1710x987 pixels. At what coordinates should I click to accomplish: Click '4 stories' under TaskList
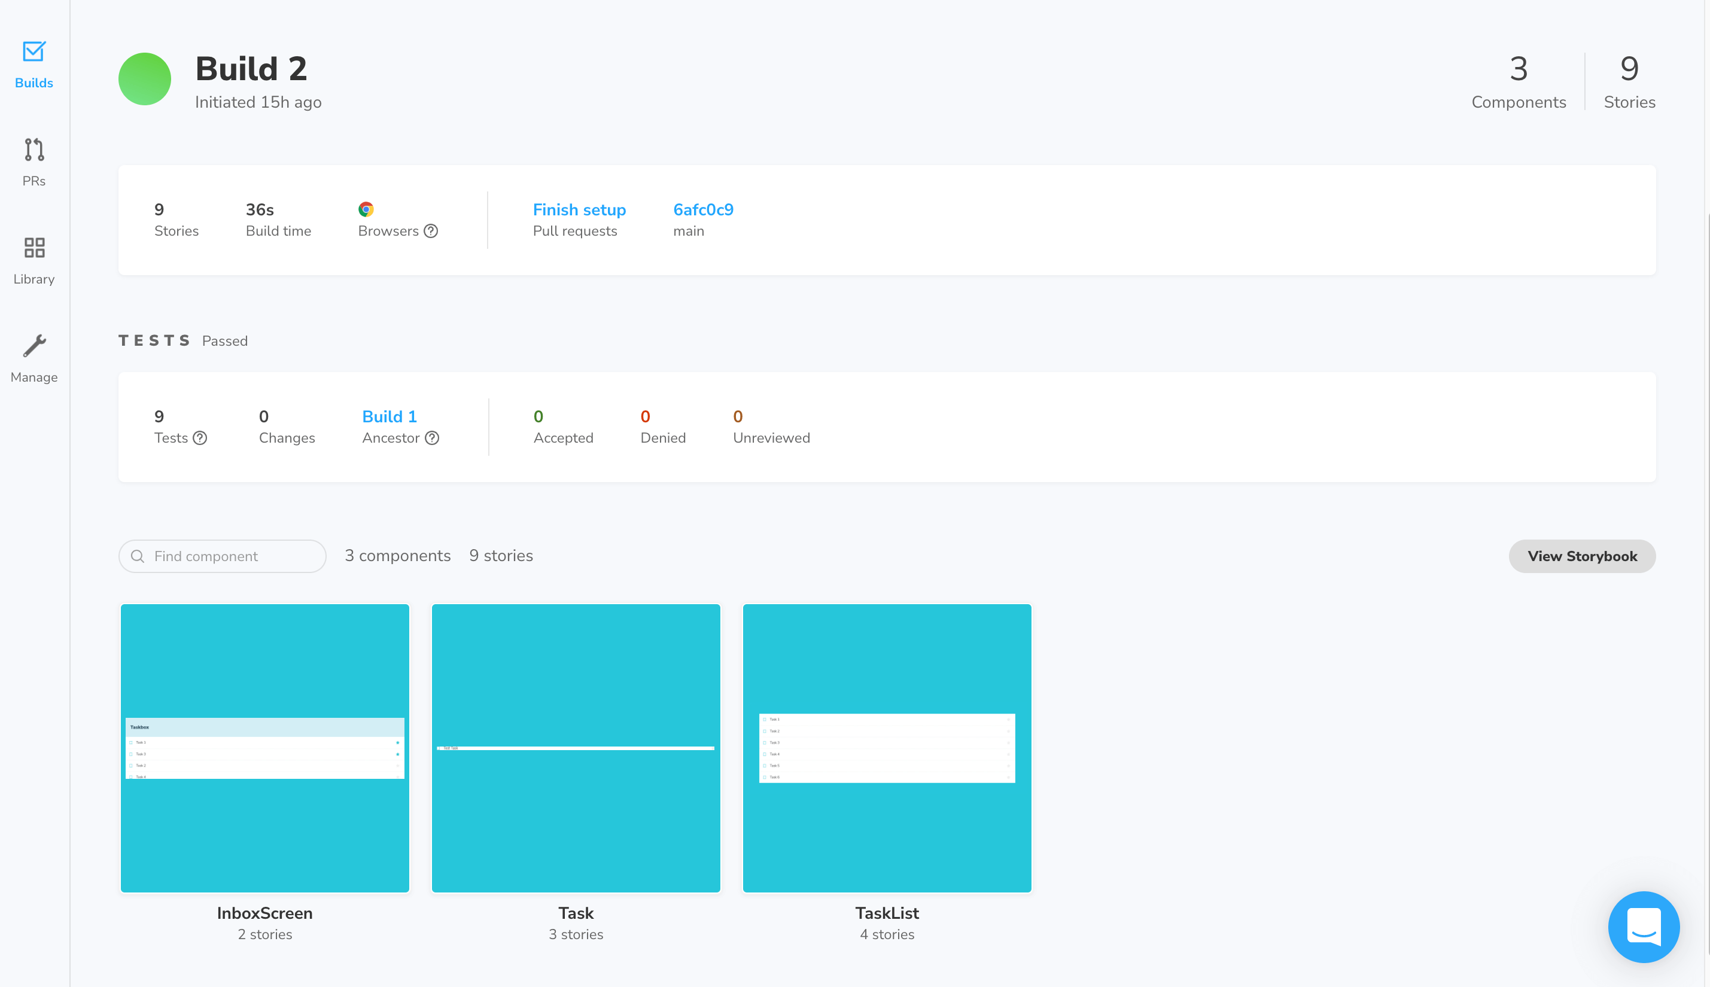click(887, 934)
